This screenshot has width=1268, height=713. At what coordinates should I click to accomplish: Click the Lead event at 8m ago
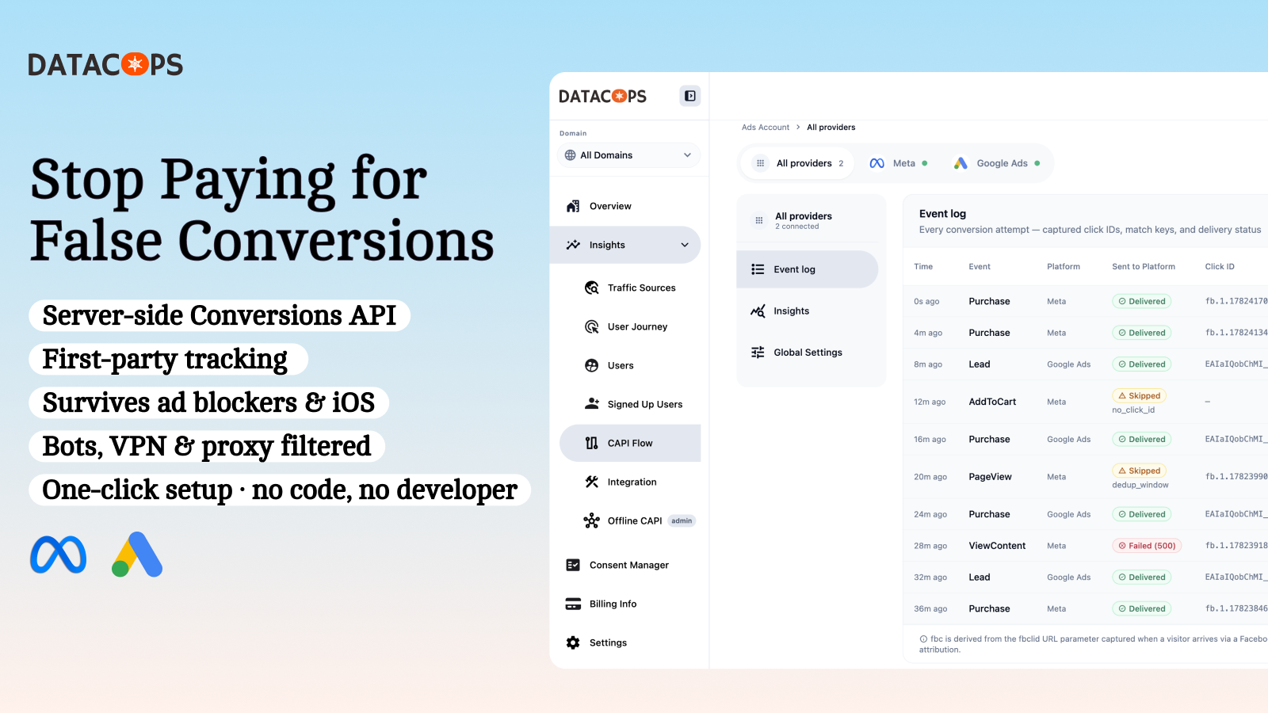pos(980,364)
